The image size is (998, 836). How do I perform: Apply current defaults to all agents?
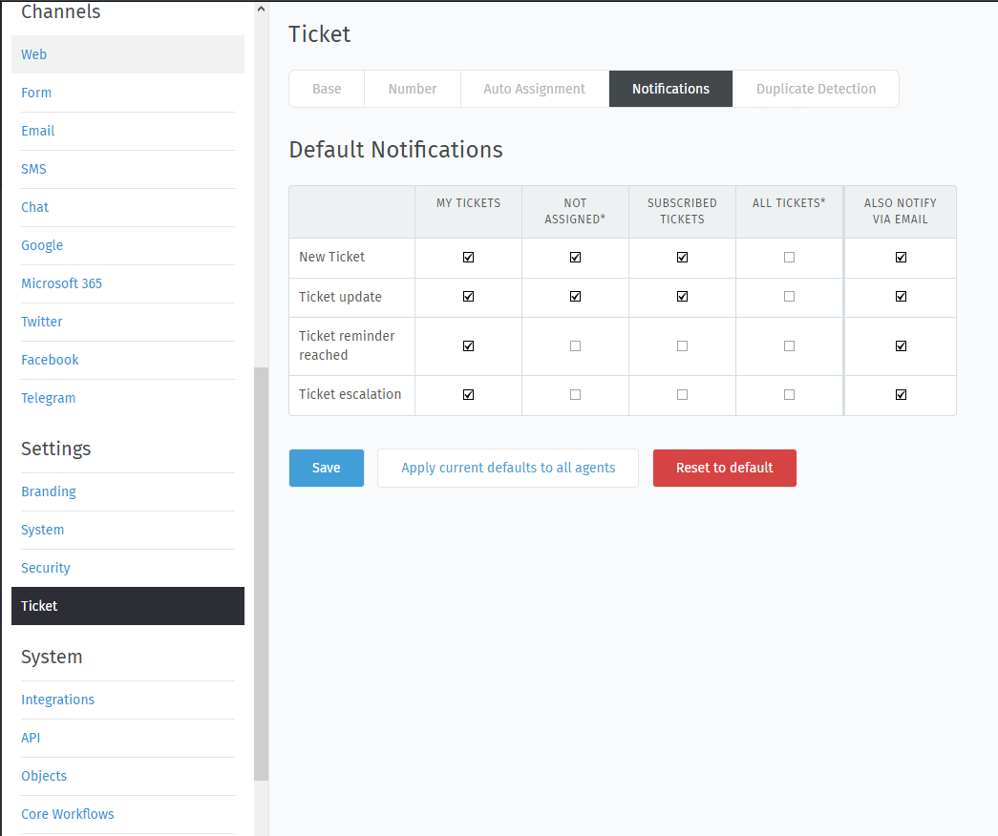coord(507,468)
